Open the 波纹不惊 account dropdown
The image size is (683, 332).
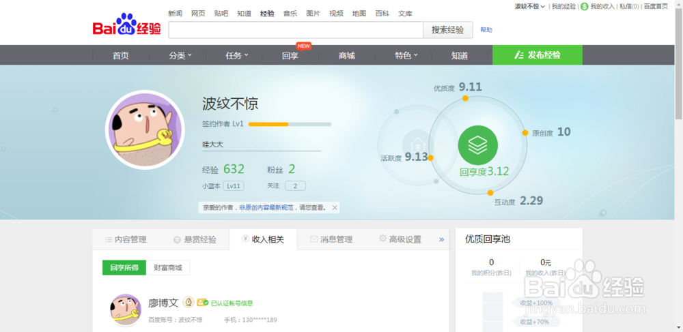coord(530,6)
